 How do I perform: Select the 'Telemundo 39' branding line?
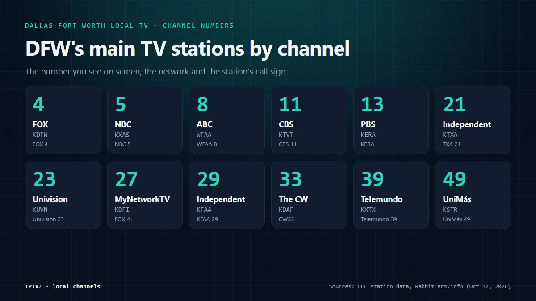[x=379, y=219]
